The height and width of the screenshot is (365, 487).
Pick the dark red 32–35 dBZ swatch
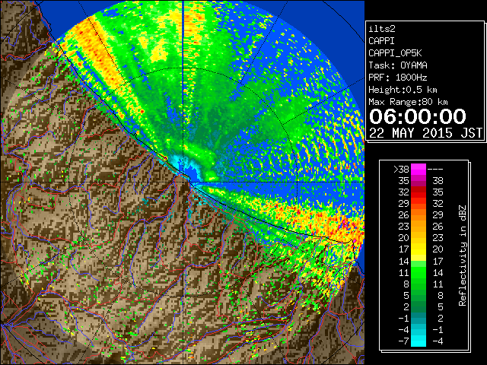[419, 192]
